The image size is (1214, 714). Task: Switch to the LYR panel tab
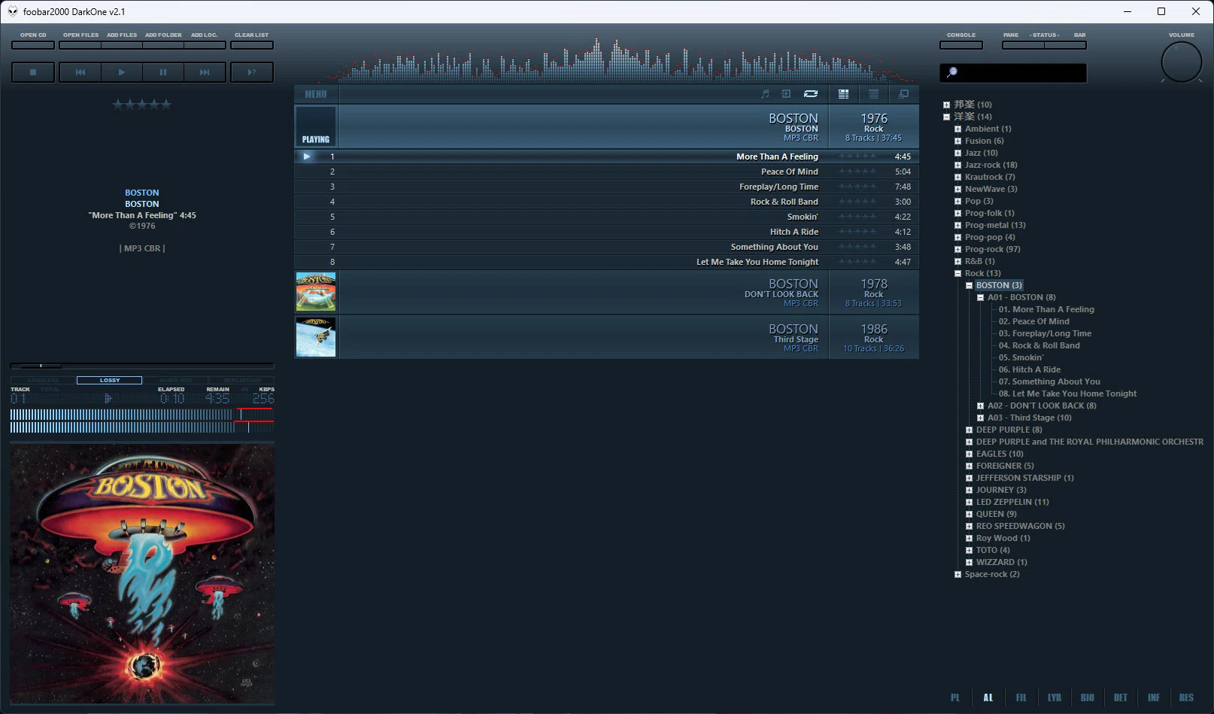[x=1055, y=697]
